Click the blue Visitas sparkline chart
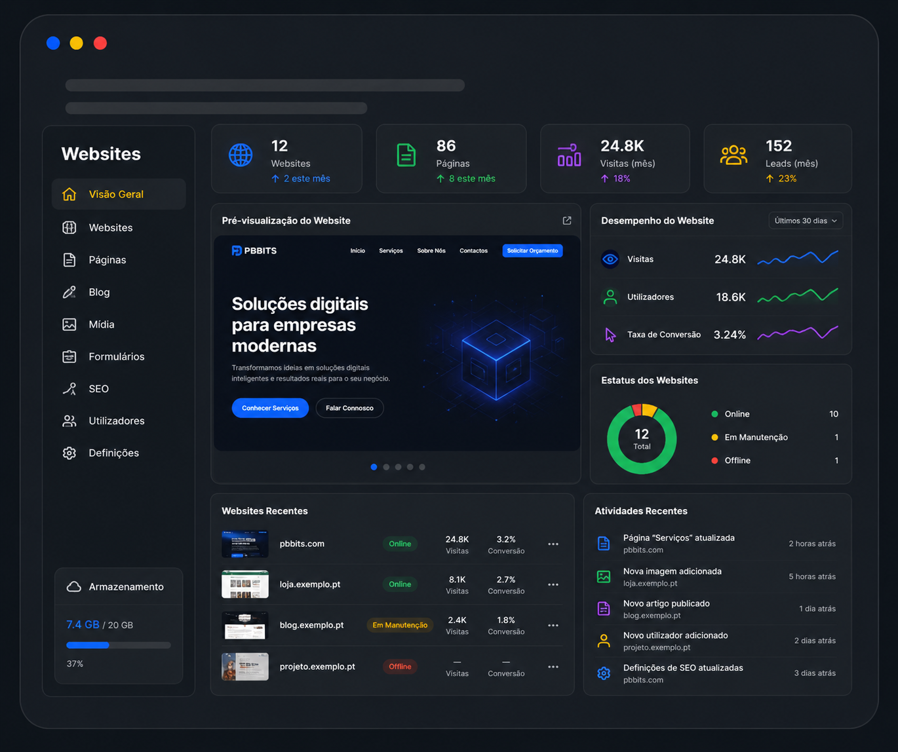Viewport: 898px width, 752px height. point(798,258)
